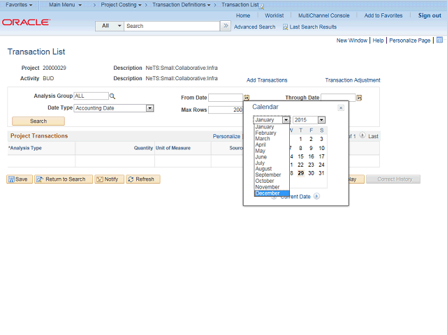The width and height of the screenshot is (447, 335).
Task: Select day 29 in the calendar
Action: click(x=300, y=173)
